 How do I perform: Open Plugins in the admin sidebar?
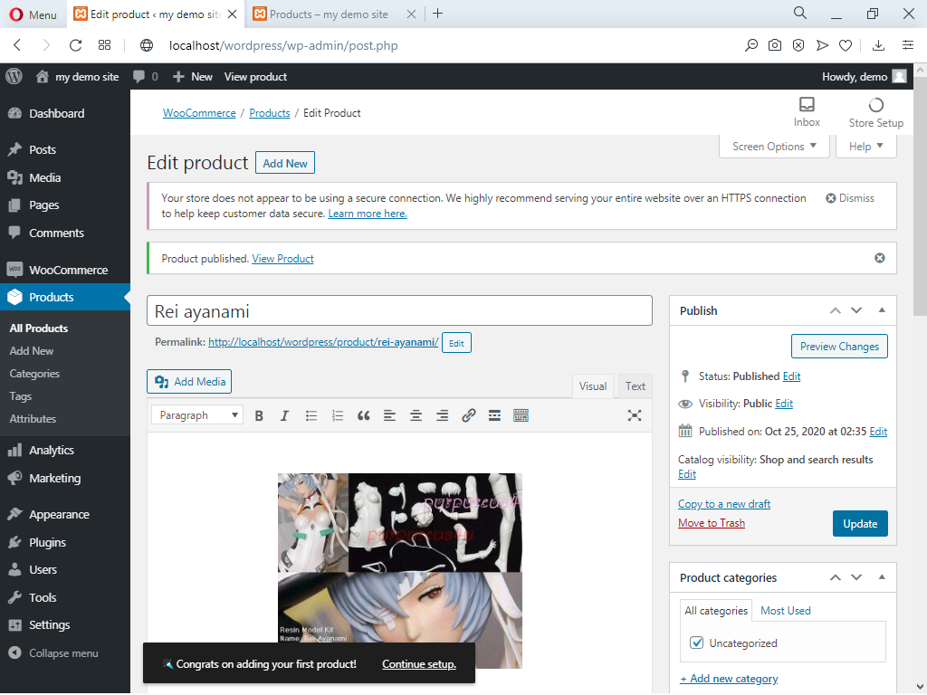(47, 543)
